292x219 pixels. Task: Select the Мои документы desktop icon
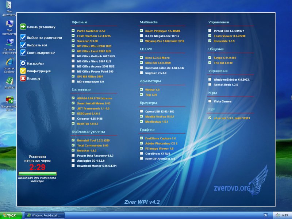[x=9, y=8]
